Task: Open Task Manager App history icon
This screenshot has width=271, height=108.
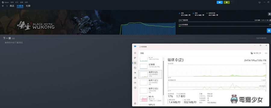Action: point(135,68)
